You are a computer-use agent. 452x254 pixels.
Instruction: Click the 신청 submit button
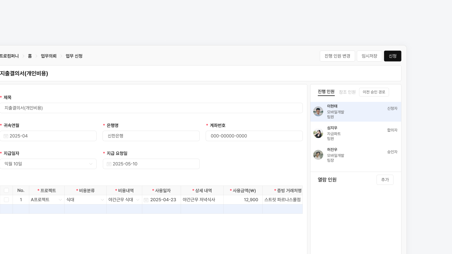point(392,56)
